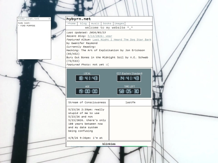
Task: Click the lastfm panel heading
Action: coord(130,103)
